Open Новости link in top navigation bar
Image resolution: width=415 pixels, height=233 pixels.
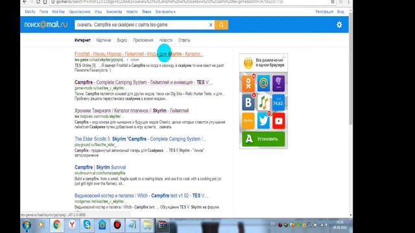pyautogui.click(x=132, y=12)
